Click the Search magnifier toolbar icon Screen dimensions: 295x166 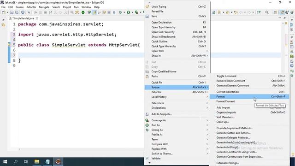pyautogui.click(x=267, y=12)
